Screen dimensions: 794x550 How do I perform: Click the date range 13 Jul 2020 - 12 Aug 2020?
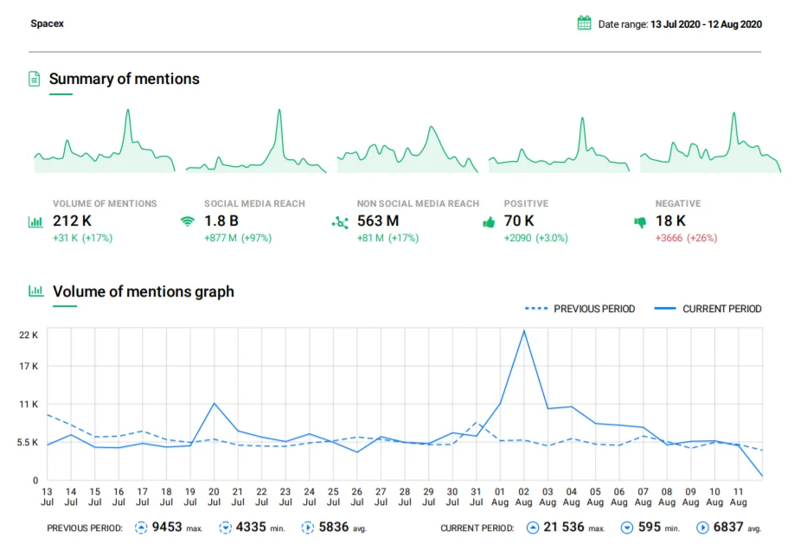706,24
